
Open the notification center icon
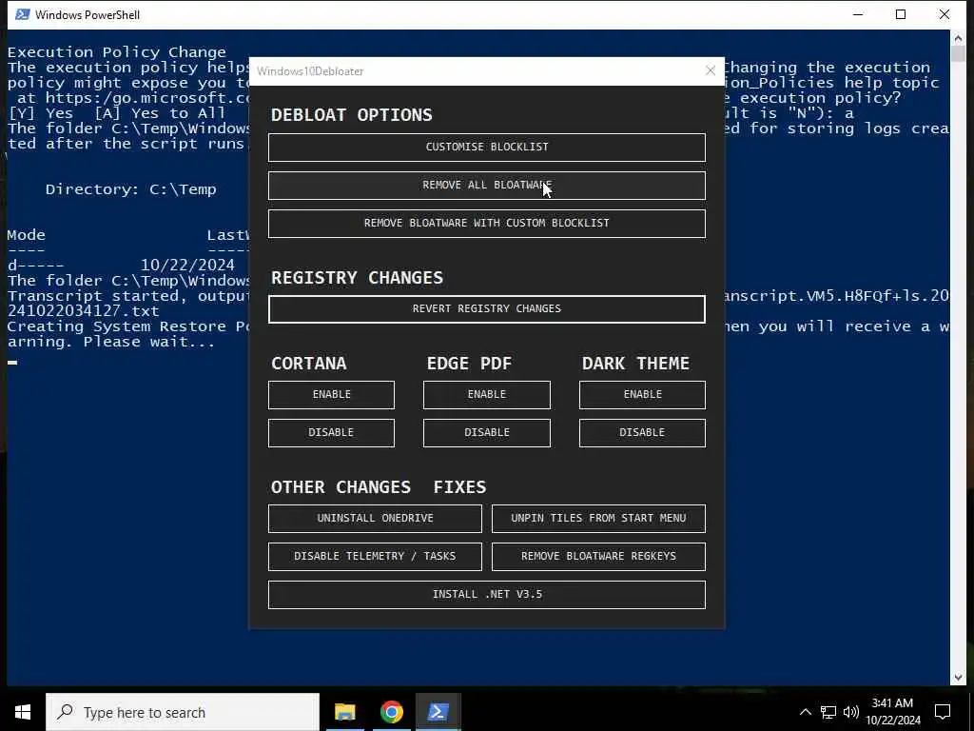[x=943, y=712]
